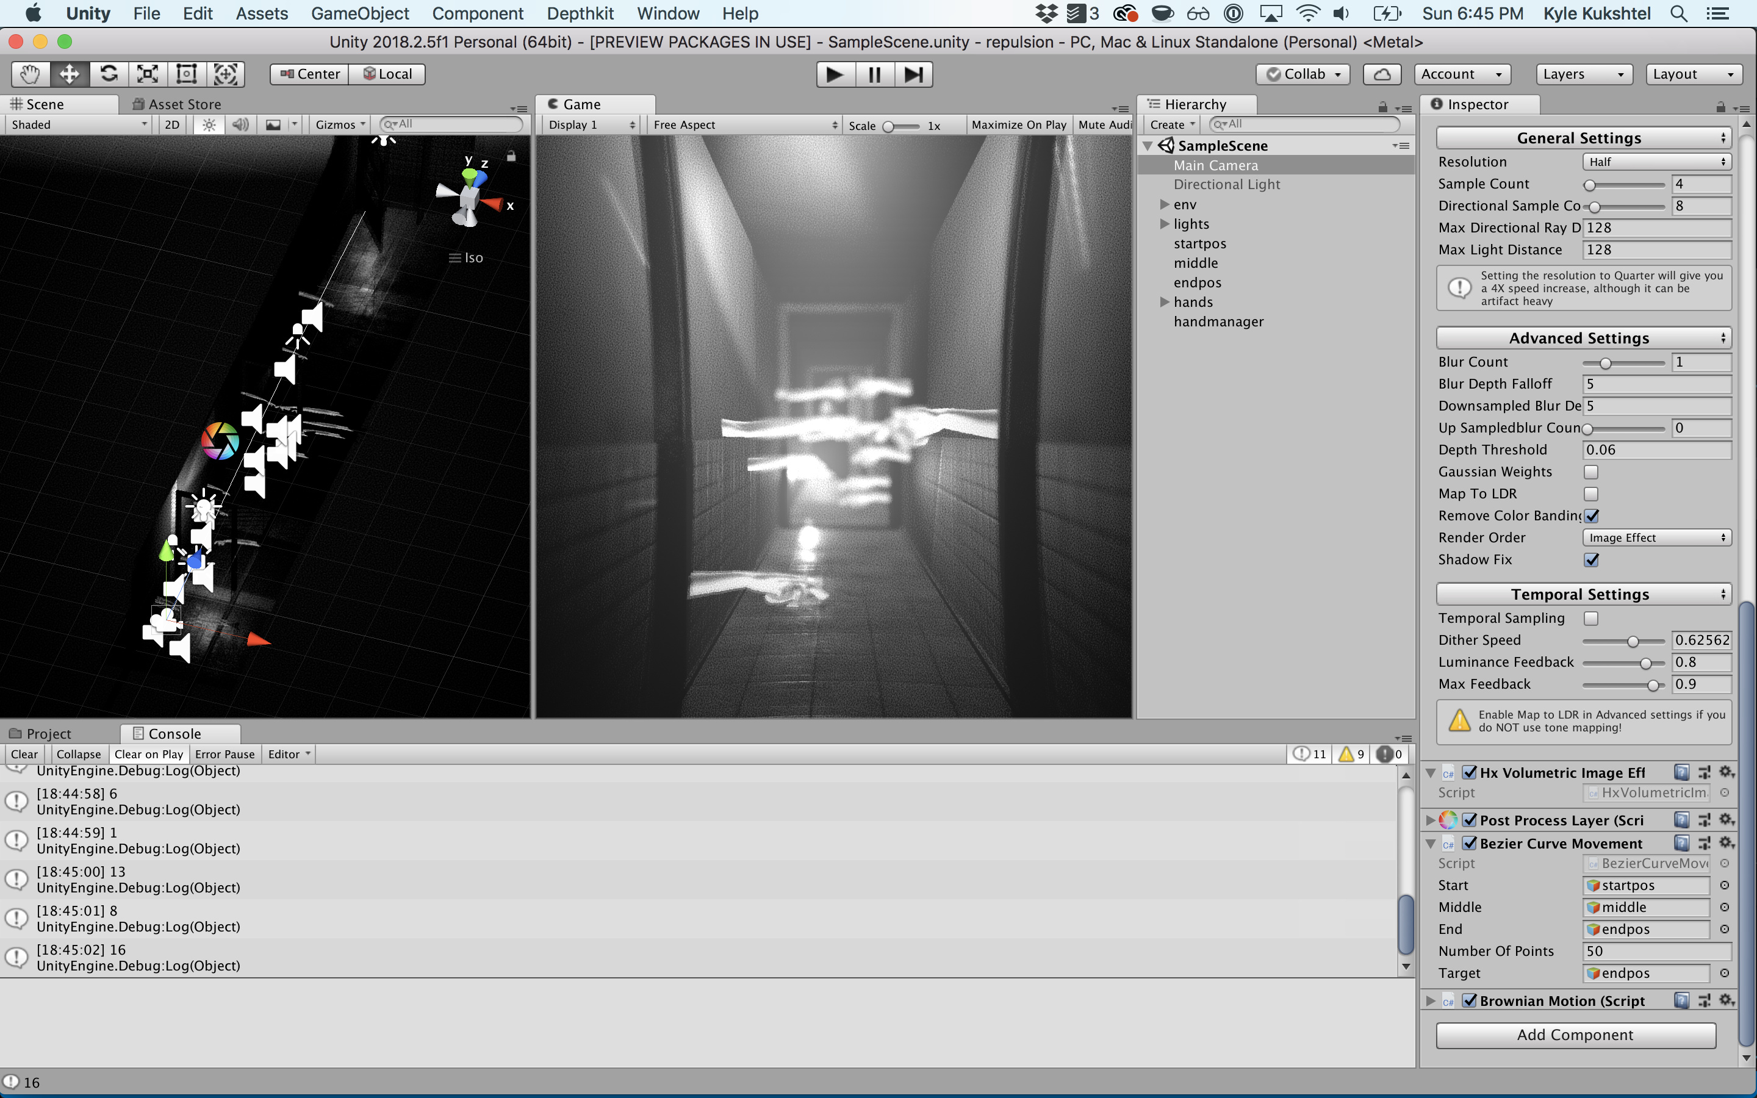Open the Depthkit menu

(580, 14)
